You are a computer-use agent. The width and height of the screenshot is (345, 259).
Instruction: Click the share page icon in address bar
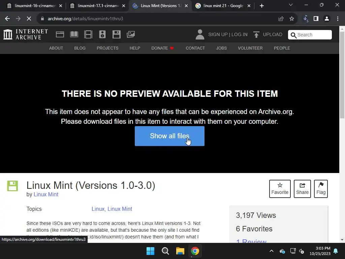(x=281, y=19)
